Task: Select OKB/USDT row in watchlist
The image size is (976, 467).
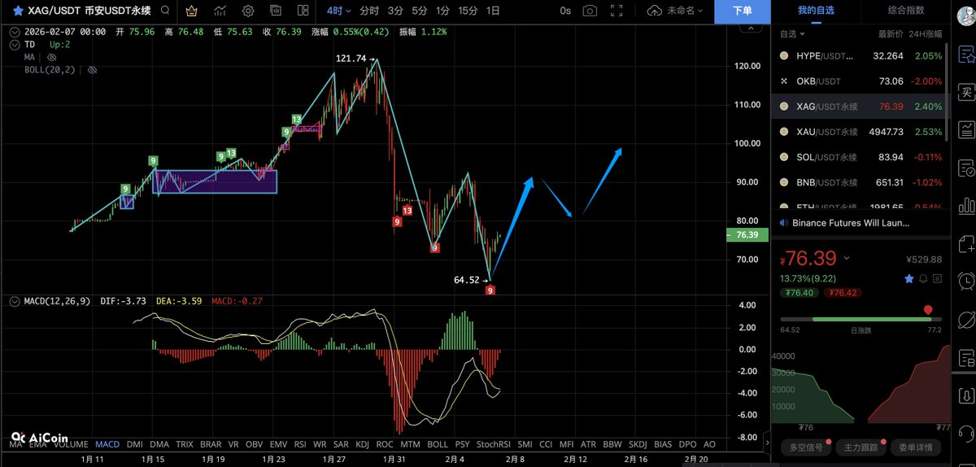Action: point(862,81)
